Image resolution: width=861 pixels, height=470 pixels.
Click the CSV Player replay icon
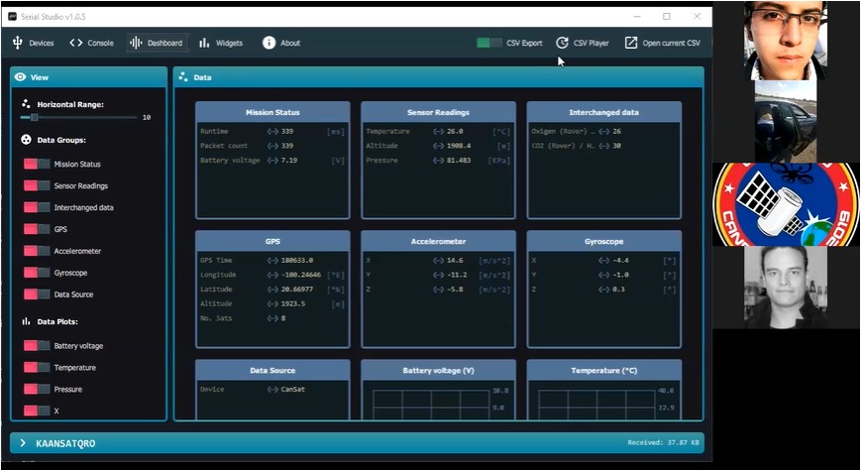pyautogui.click(x=562, y=43)
